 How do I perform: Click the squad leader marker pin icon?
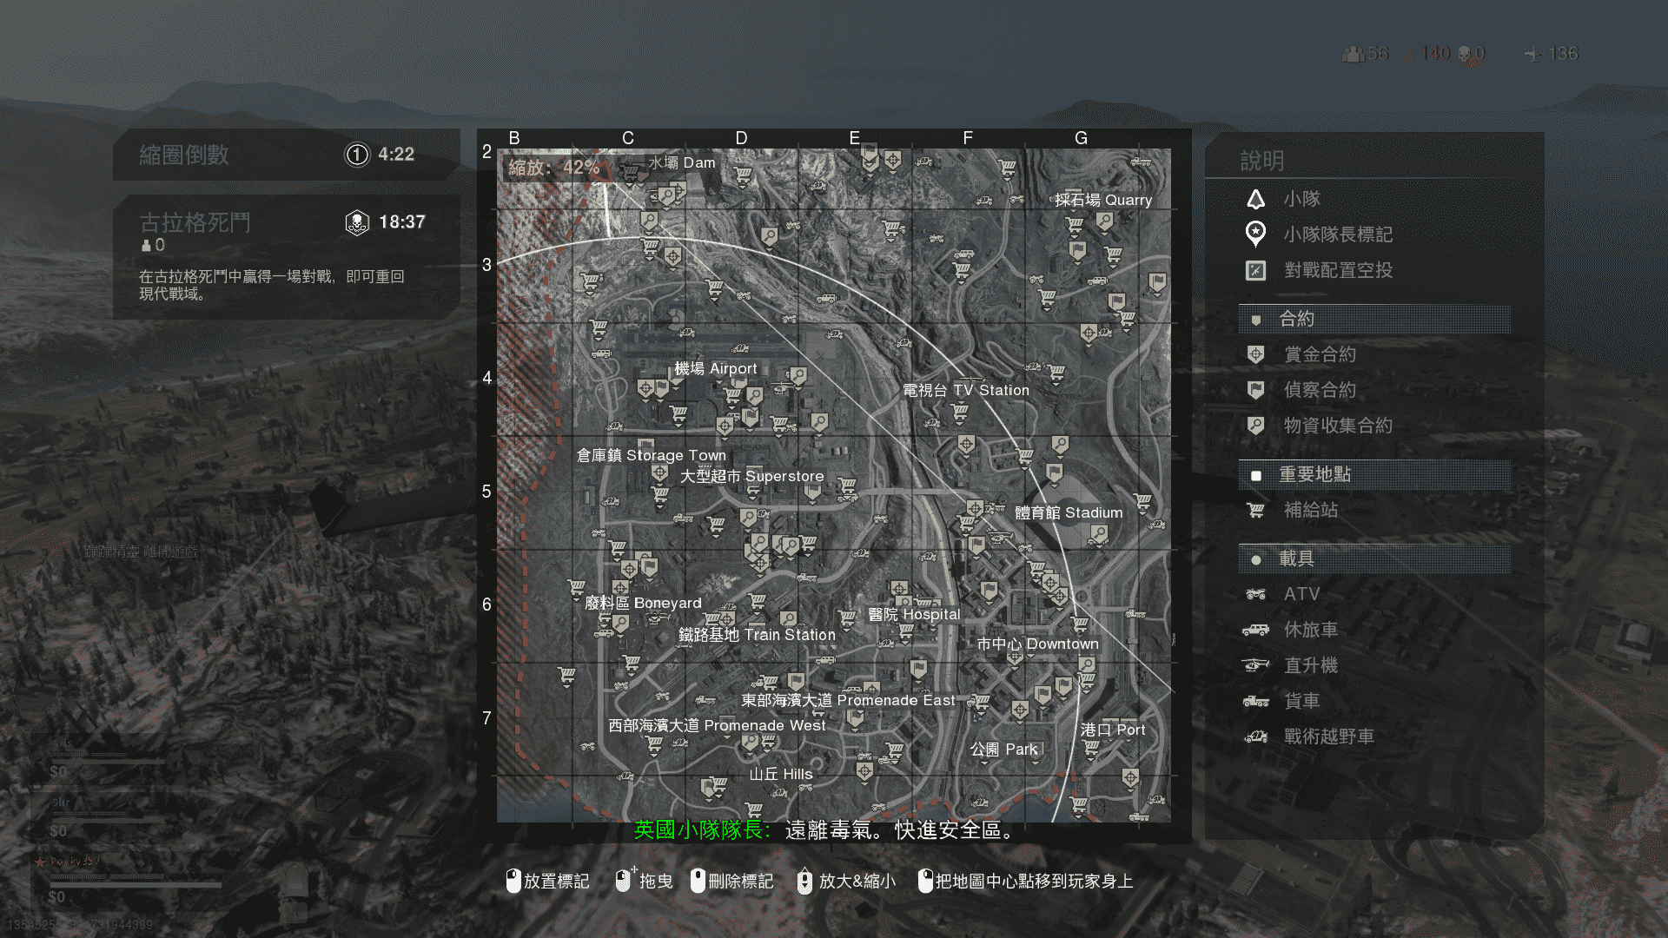click(x=1255, y=234)
